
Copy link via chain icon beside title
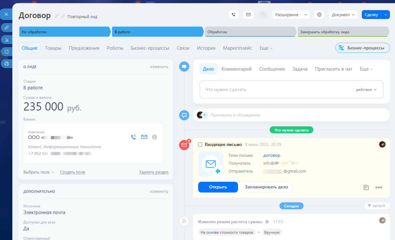63,16
